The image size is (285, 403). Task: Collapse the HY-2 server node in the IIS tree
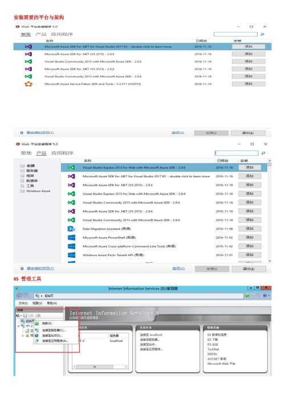(x=18, y=326)
